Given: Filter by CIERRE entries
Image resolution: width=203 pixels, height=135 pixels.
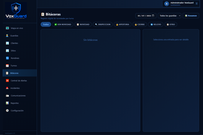Looking at the screenshot, I should click(x=140, y=24).
